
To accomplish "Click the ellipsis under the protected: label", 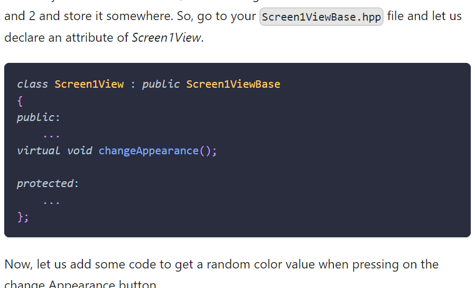I will [51, 202].
